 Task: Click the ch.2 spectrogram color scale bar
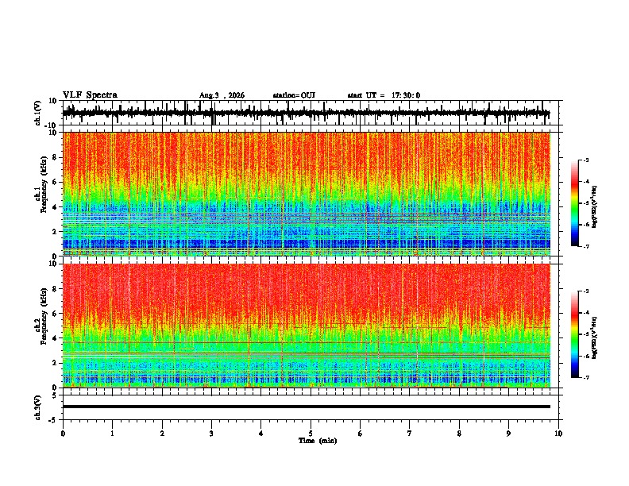(574, 334)
